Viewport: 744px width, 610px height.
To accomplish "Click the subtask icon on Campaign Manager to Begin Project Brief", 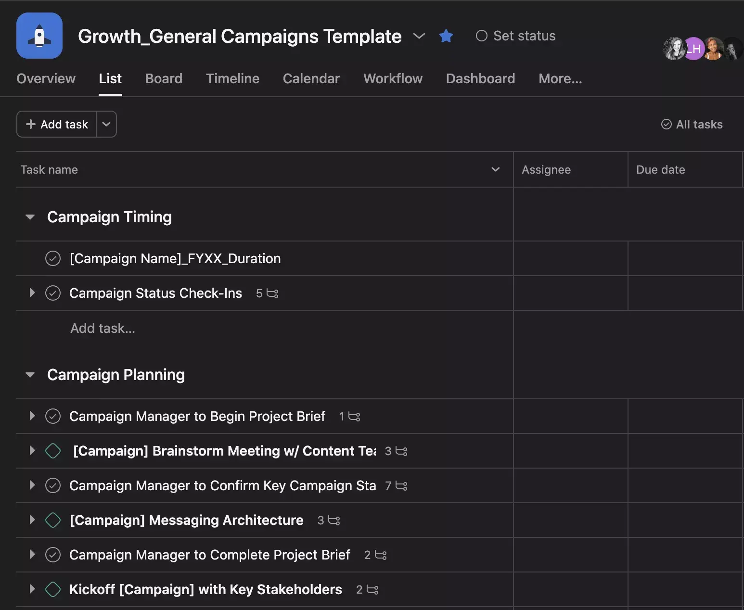I will (353, 417).
